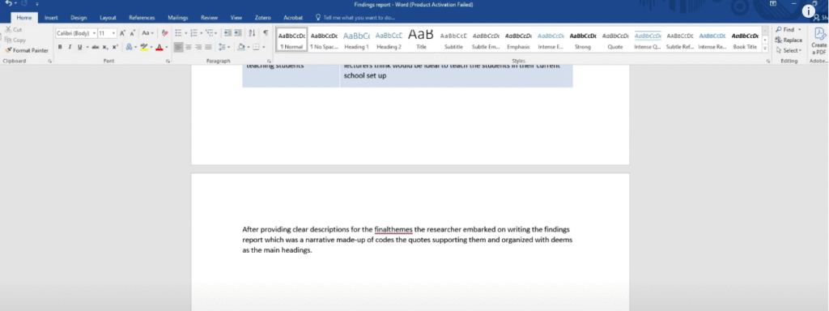Open the Layout ribbon tab
The image size is (829, 311).
tap(108, 18)
